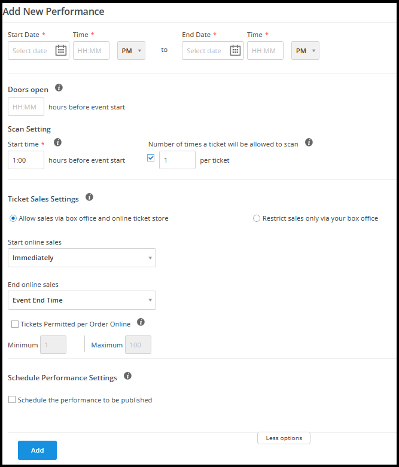
Task: Click the scan Start time 1:00 field
Action: point(26,160)
